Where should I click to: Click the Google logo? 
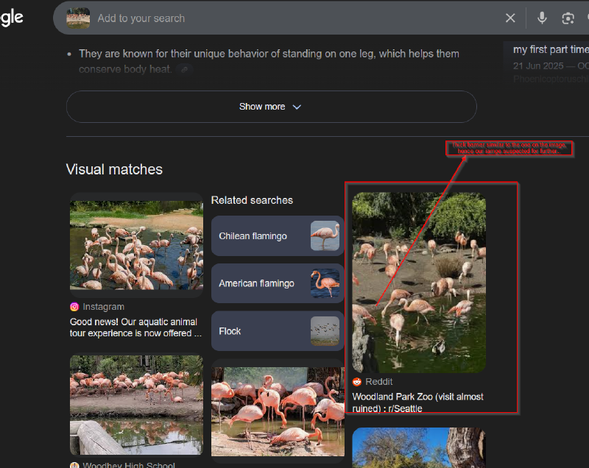(x=11, y=18)
